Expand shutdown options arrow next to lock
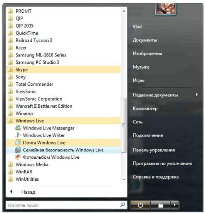205x213 pixels. pos(175,205)
